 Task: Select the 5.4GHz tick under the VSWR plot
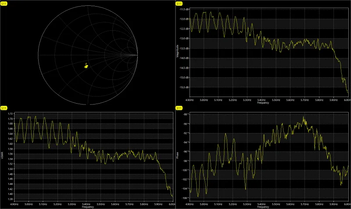tap(86, 204)
